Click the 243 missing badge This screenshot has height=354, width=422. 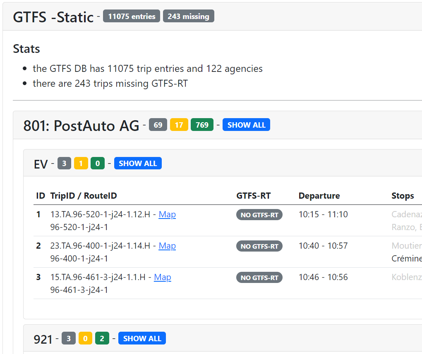point(188,16)
